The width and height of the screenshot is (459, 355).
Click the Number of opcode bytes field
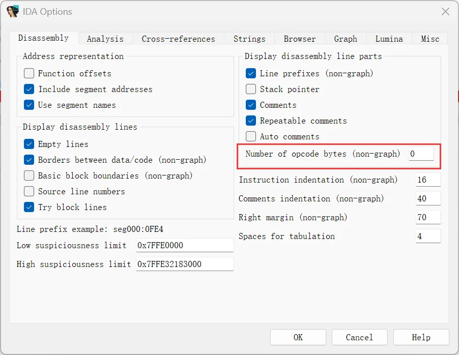421,154
